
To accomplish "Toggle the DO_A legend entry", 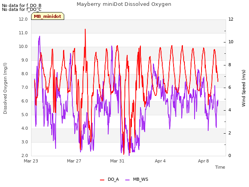I will coord(109,179).
